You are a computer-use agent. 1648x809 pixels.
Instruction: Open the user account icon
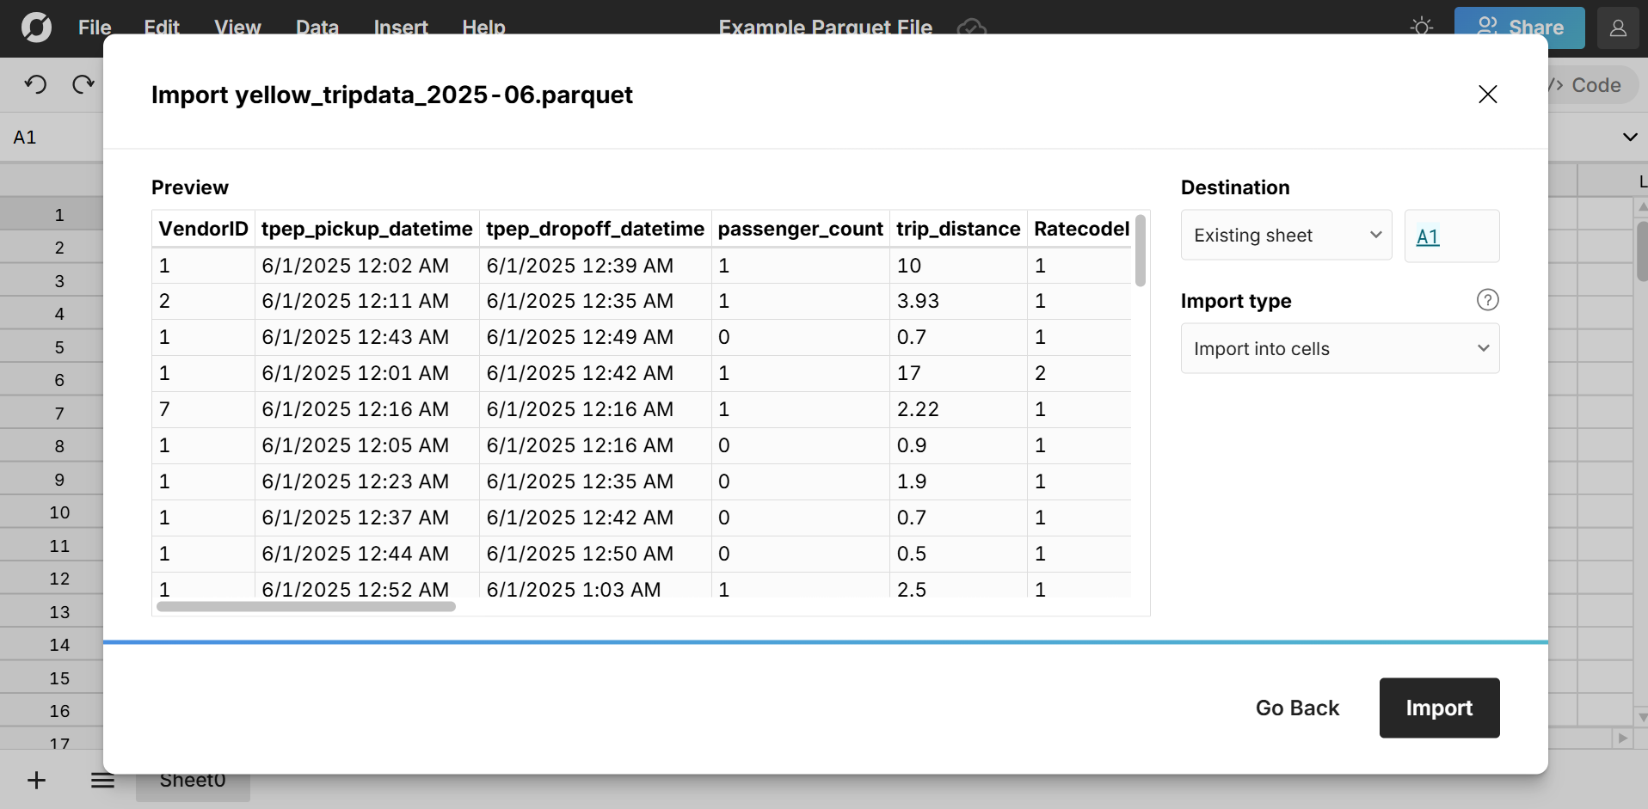click(1618, 28)
